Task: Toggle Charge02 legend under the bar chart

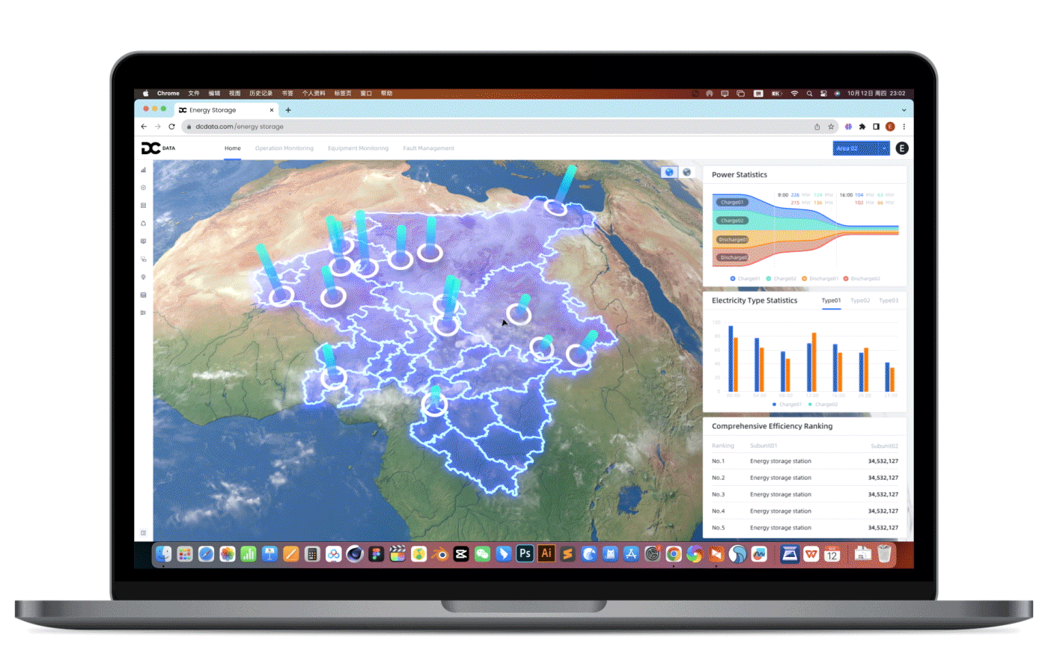Action: tap(823, 404)
